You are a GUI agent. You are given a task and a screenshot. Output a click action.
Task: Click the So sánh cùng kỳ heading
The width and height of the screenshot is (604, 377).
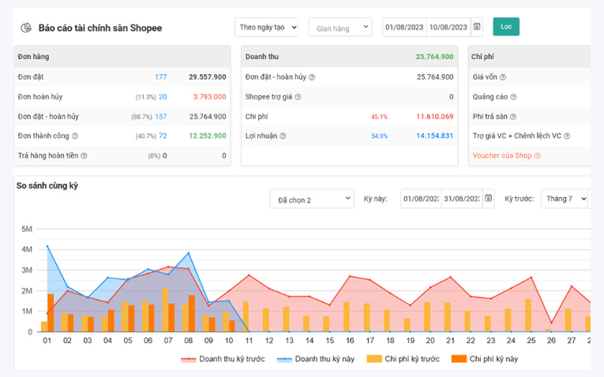click(x=47, y=186)
